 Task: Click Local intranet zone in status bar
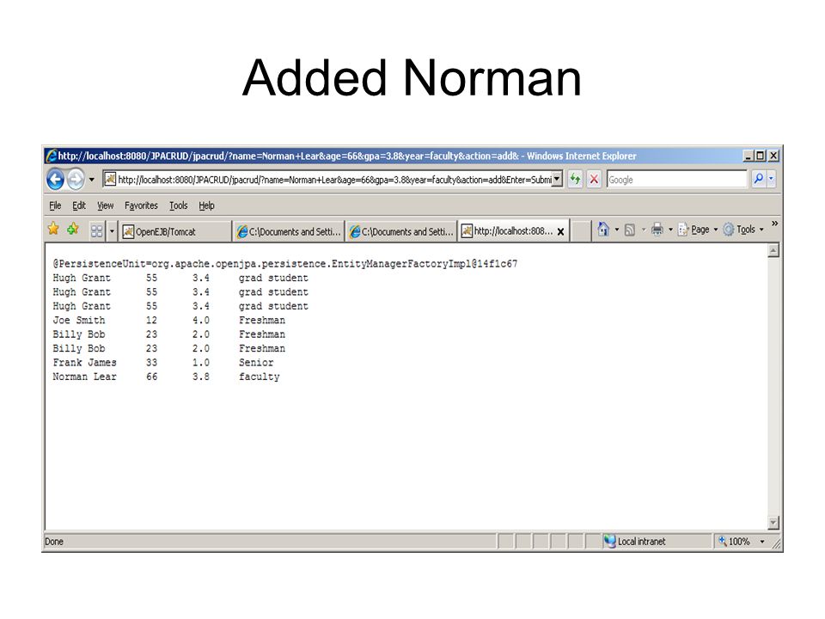coord(634,541)
